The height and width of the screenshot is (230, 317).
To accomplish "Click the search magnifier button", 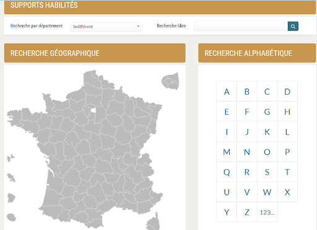I will coord(293,26).
